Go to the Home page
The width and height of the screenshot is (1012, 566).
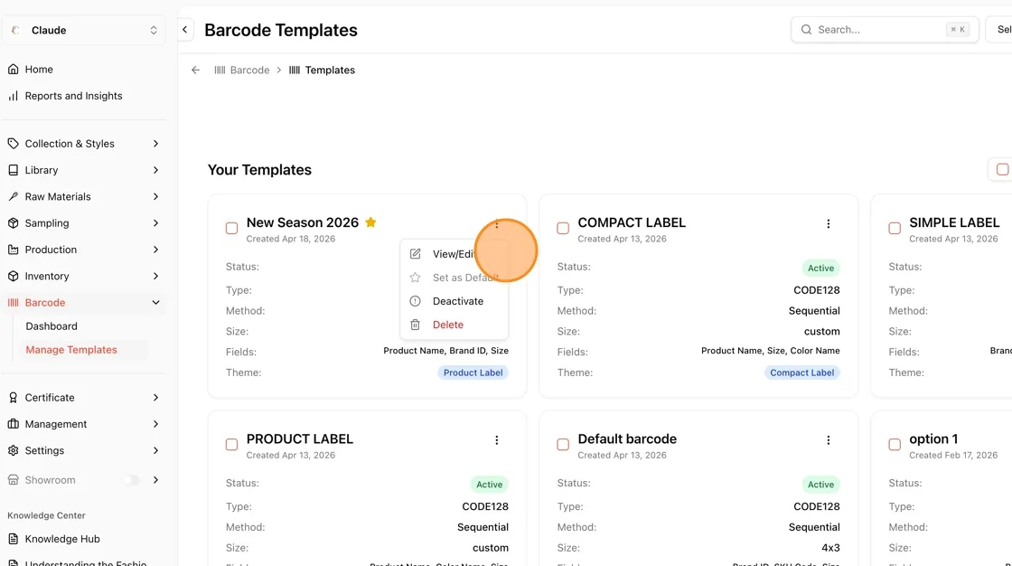pos(39,69)
